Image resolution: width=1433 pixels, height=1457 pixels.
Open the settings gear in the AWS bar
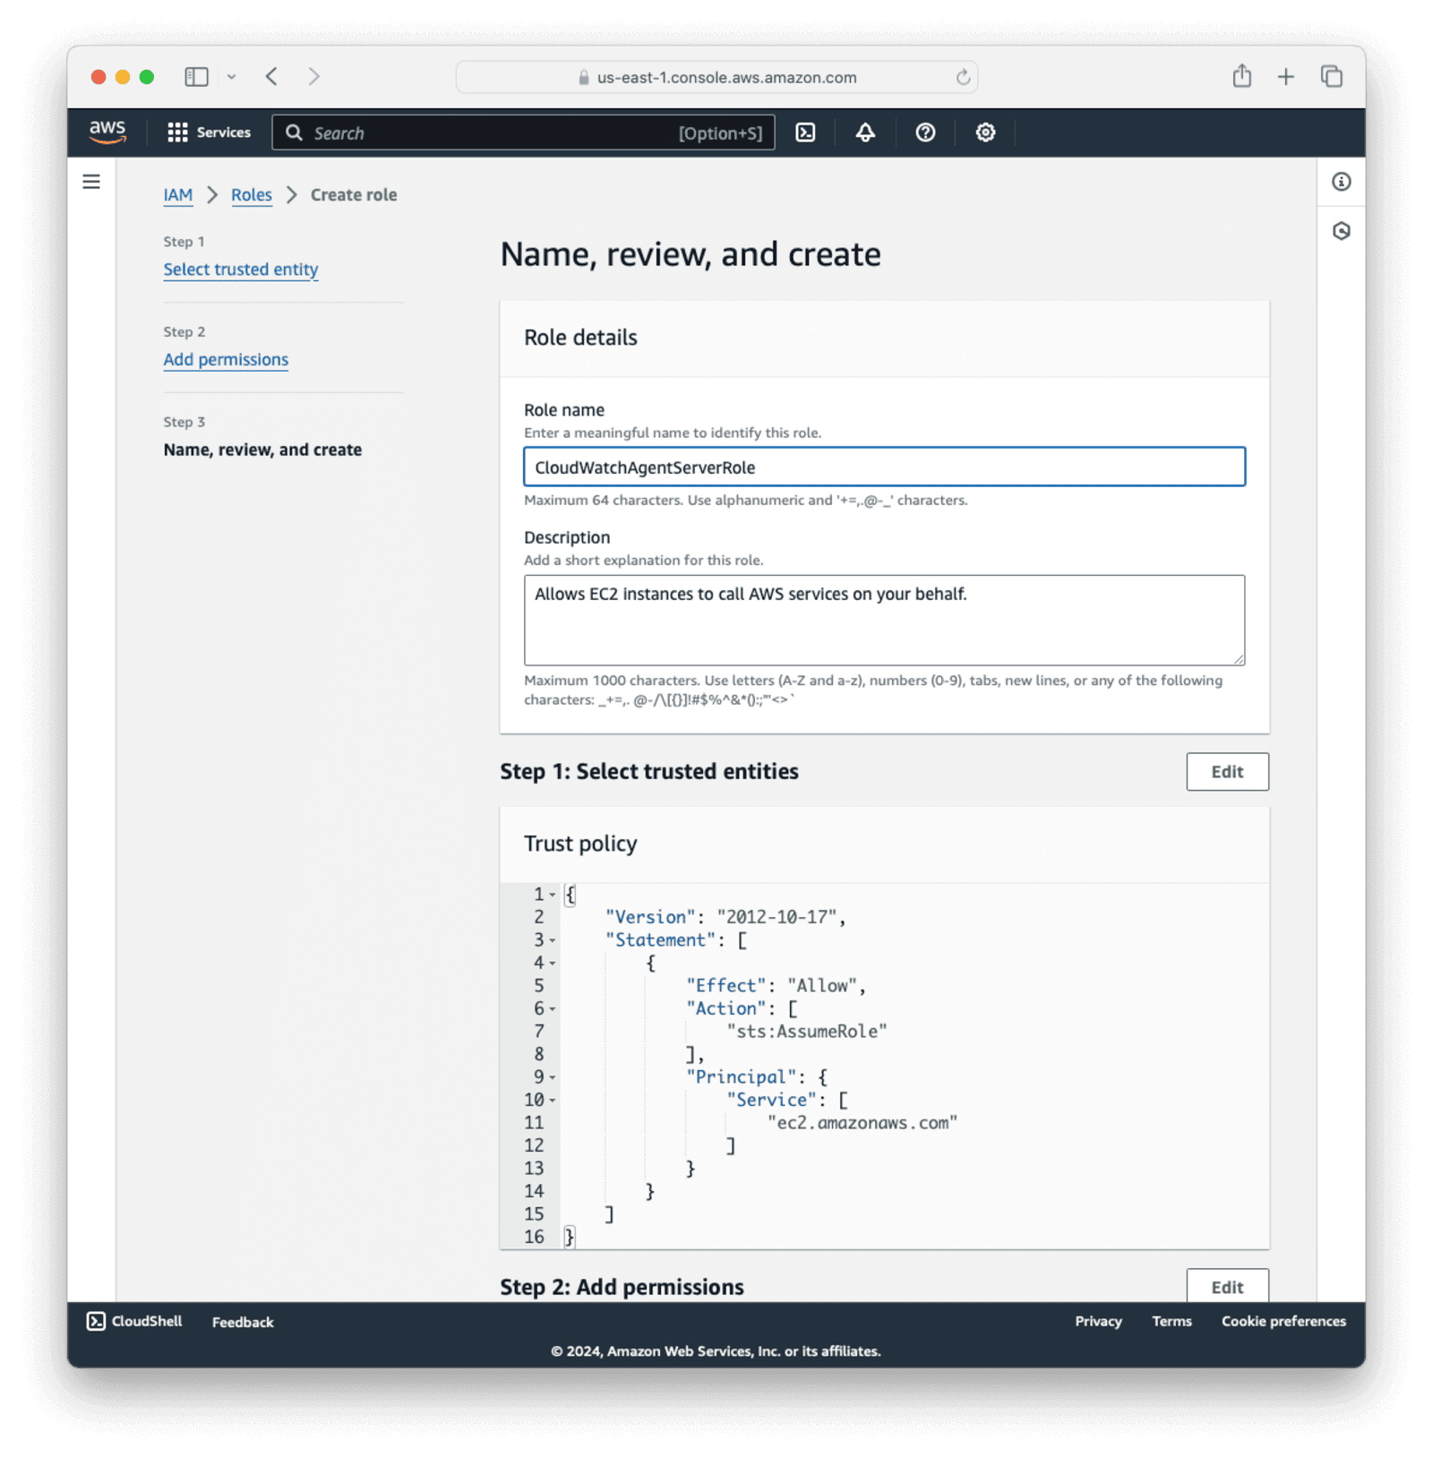985,133
